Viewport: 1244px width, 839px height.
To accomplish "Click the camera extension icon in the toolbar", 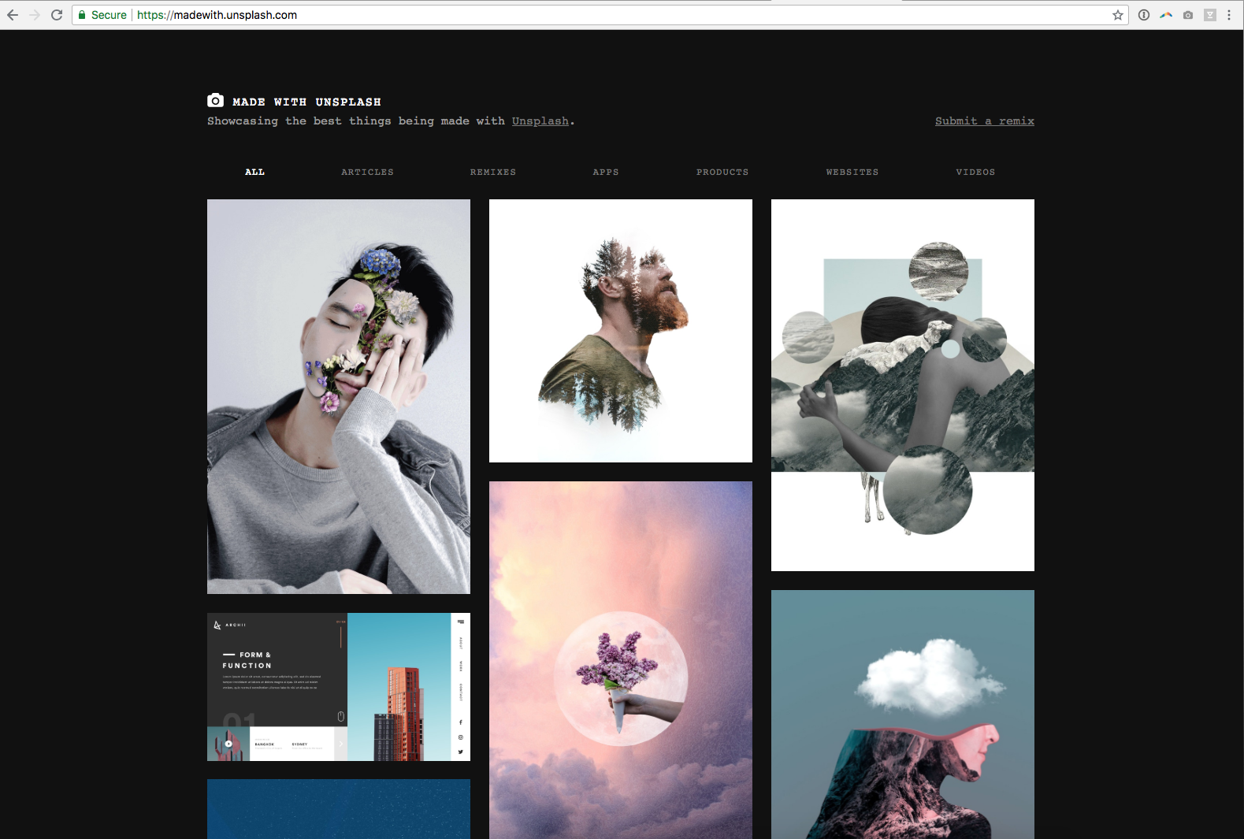I will 1188,15.
